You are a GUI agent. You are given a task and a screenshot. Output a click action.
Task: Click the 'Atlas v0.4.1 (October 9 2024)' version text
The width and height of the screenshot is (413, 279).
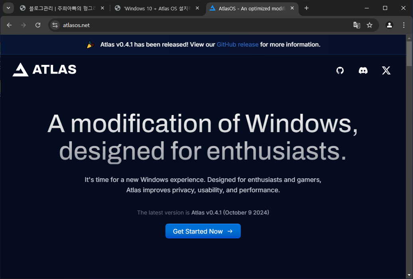click(x=230, y=213)
